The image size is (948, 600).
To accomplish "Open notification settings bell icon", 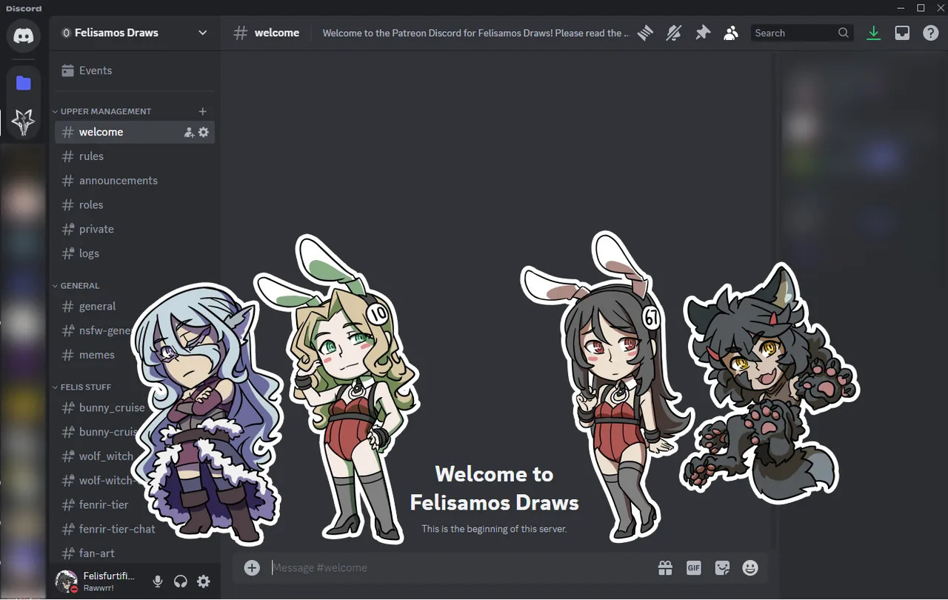I will coord(673,33).
